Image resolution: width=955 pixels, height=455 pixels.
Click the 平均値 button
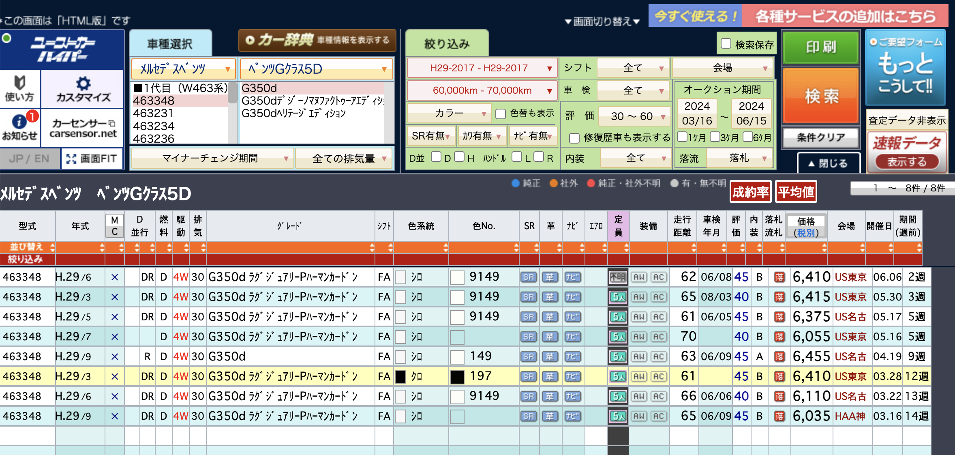pyautogui.click(x=796, y=192)
